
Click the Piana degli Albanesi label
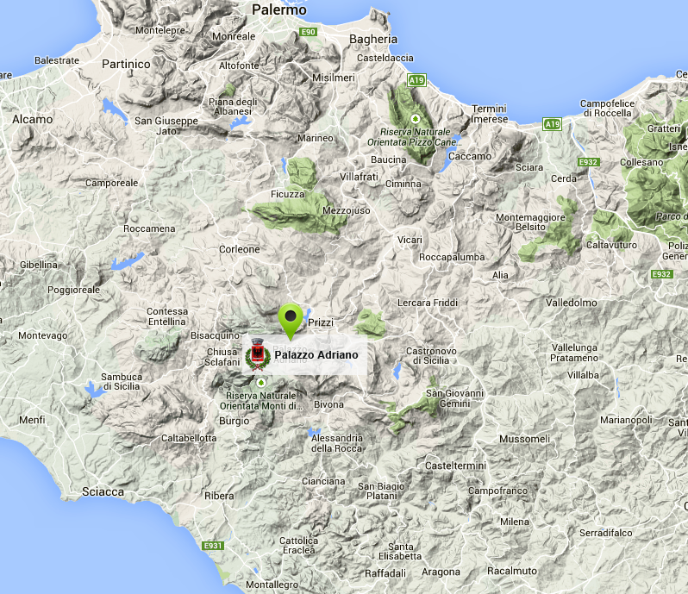(233, 107)
